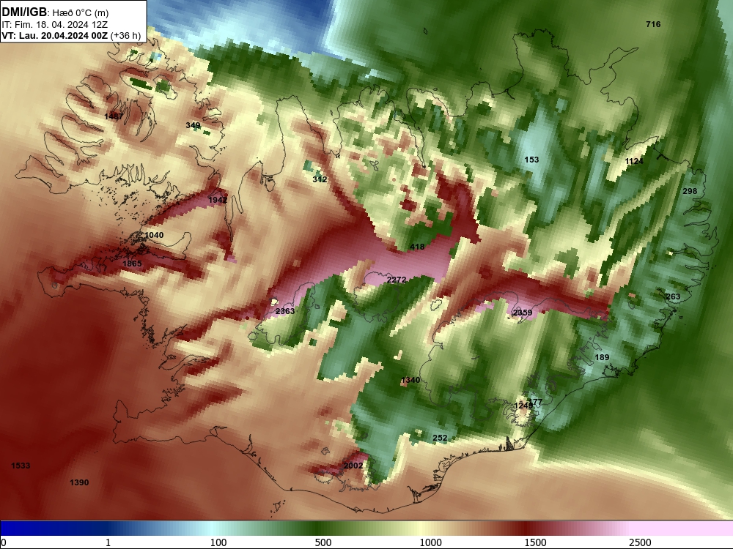Click the 252 value label

(x=440, y=438)
